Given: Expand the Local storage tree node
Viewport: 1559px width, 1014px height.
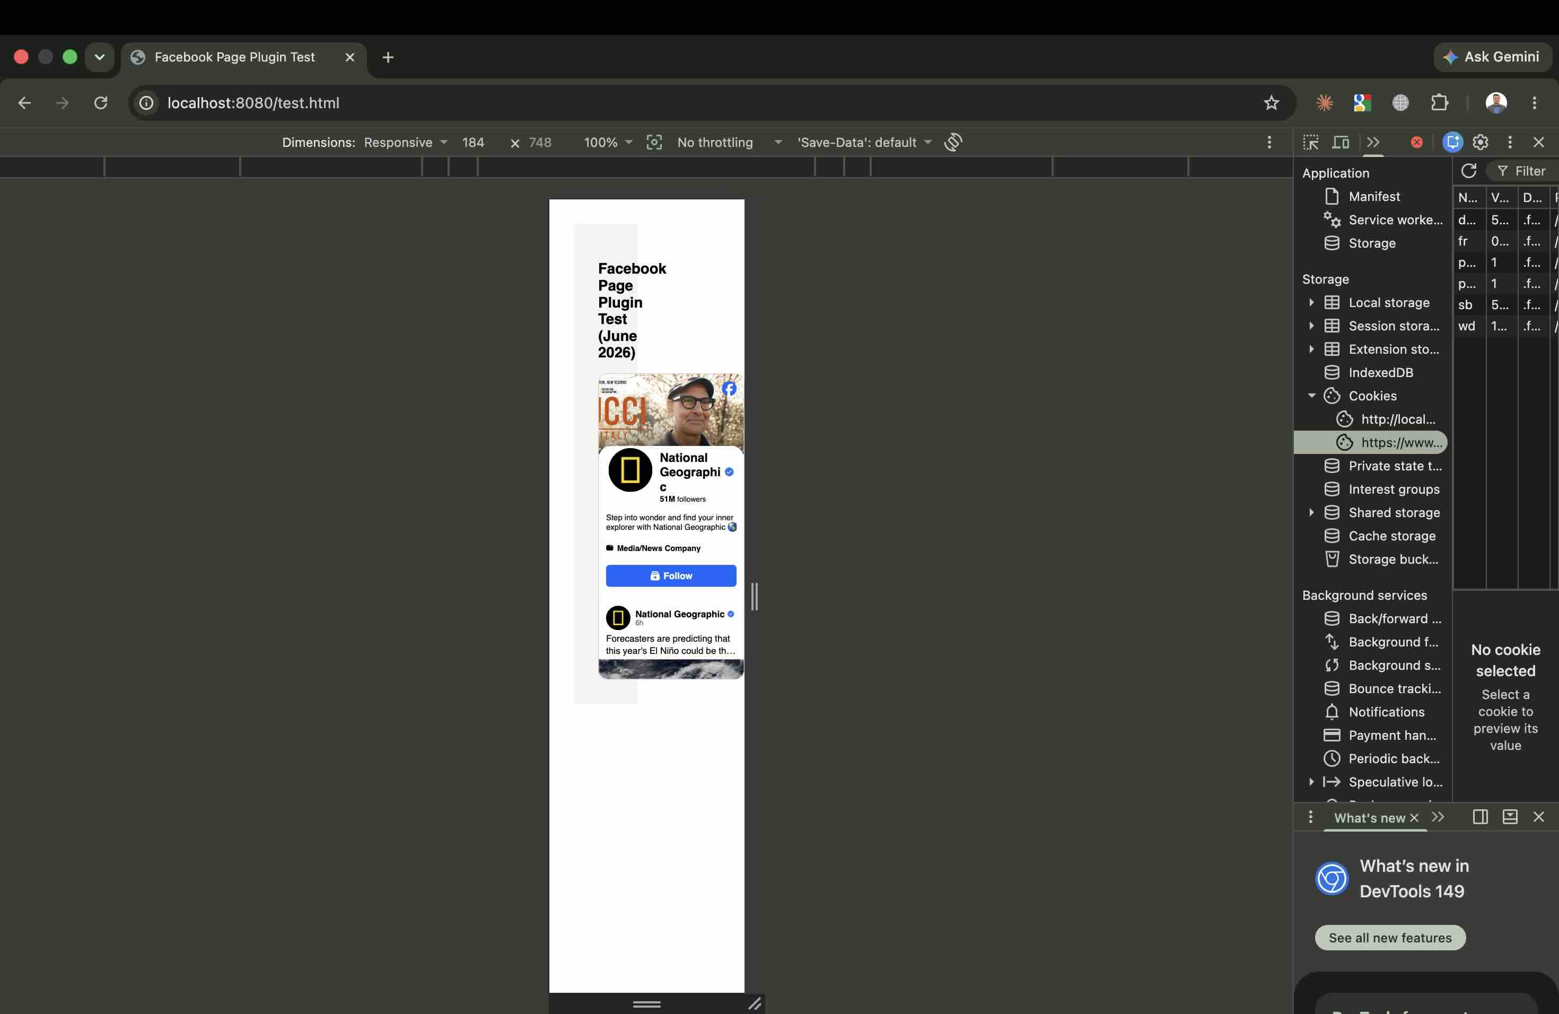Looking at the screenshot, I should [x=1311, y=303].
